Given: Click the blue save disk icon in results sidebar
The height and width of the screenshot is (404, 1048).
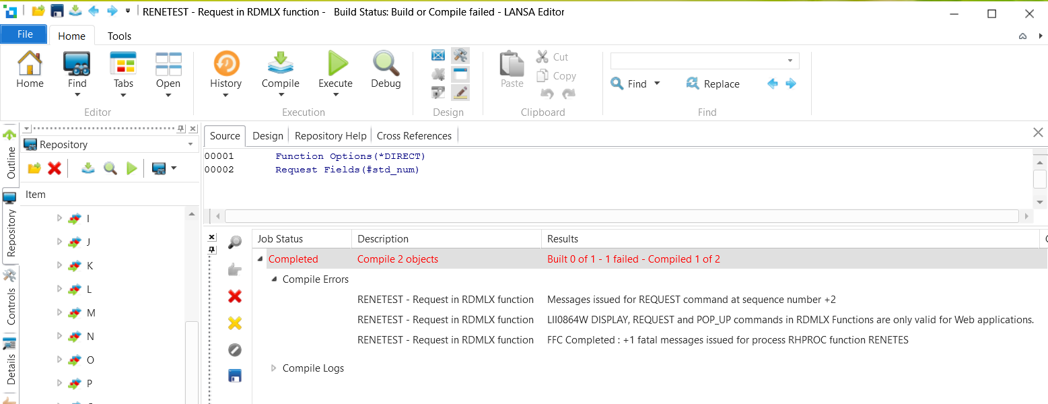Looking at the screenshot, I should pyautogui.click(x=235, y=376).
